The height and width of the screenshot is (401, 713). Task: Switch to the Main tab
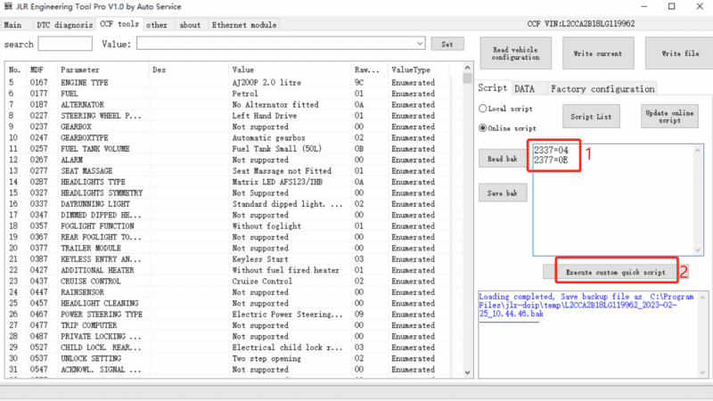click(12, 25)
